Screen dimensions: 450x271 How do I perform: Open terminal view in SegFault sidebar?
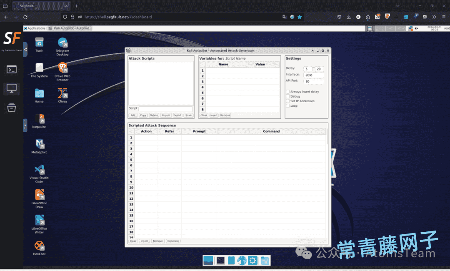pos(12,70)
